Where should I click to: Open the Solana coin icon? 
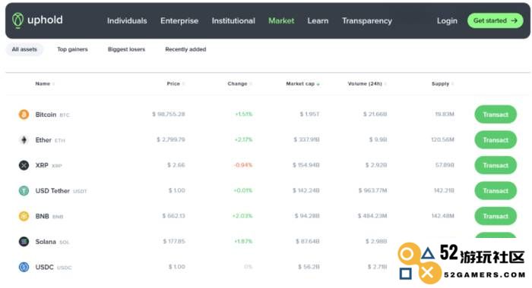point(24,241)
